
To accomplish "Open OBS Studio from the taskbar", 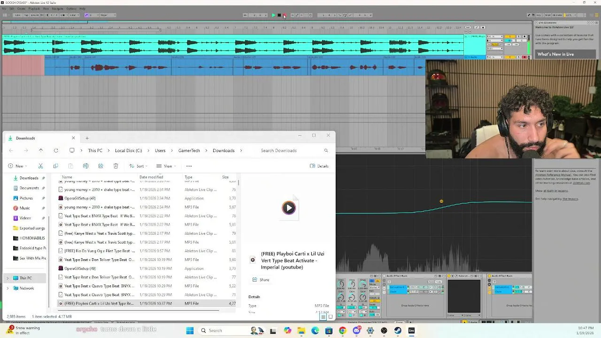I will tap(384, 330).
